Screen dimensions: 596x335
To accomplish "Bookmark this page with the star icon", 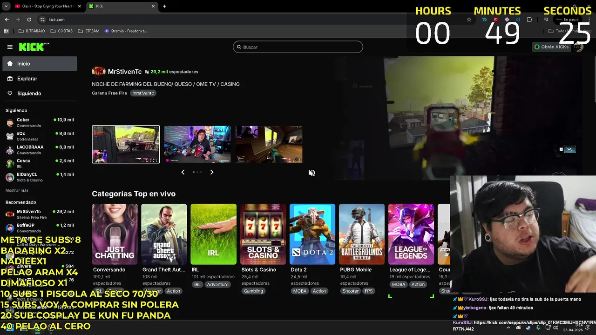I will pyautogui.click(x=469, y=20).
